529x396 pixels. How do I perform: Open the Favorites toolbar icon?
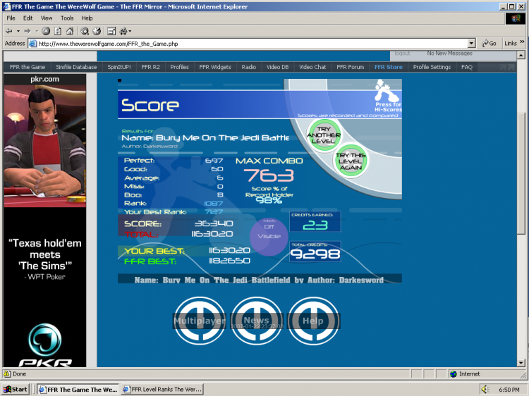pyautogui.click(x=97, y=31)
